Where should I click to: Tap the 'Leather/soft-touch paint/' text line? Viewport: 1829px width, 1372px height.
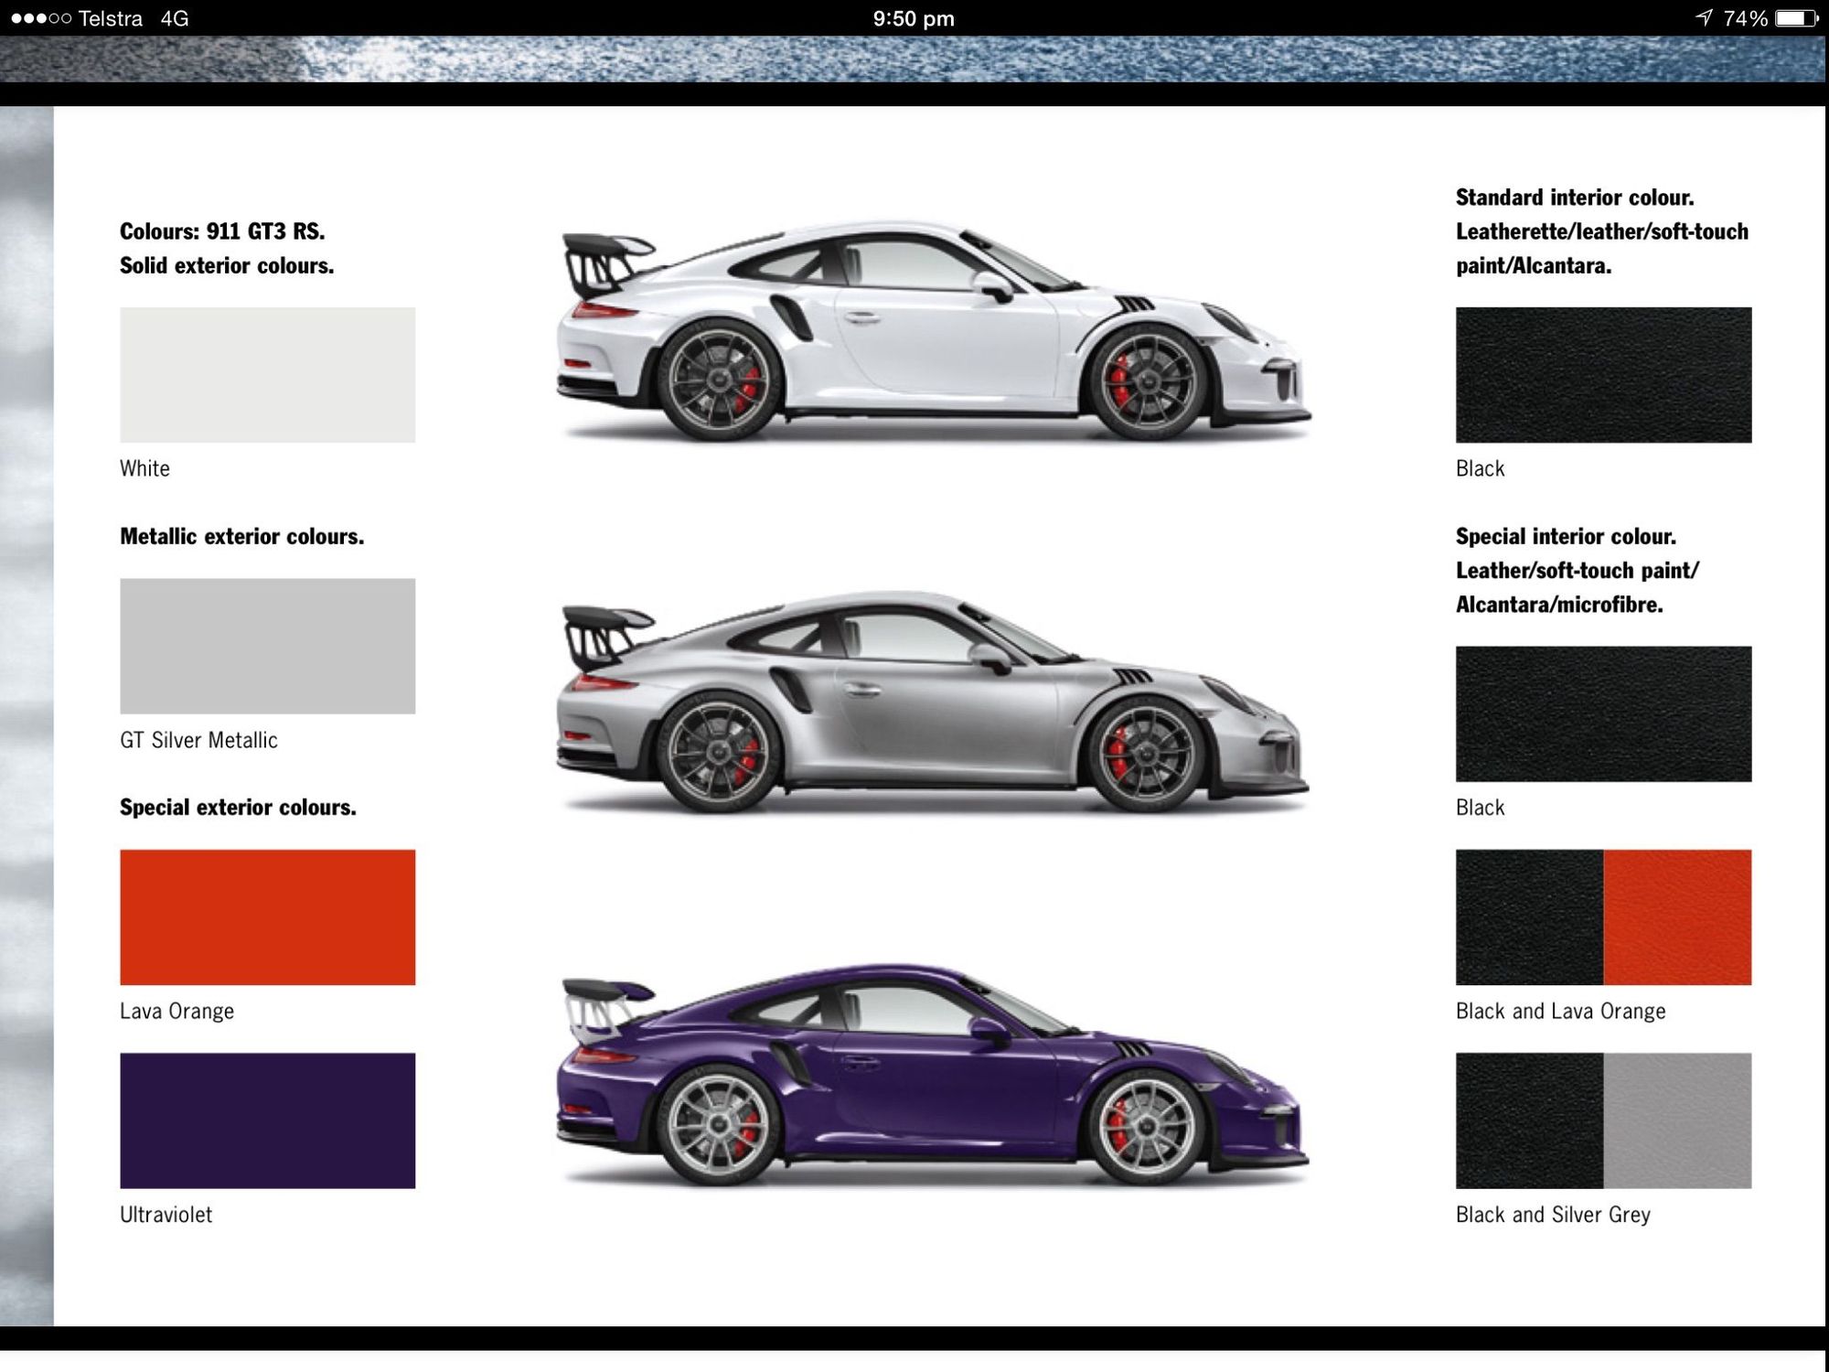pyautogui.click(x=1578, y=571)
